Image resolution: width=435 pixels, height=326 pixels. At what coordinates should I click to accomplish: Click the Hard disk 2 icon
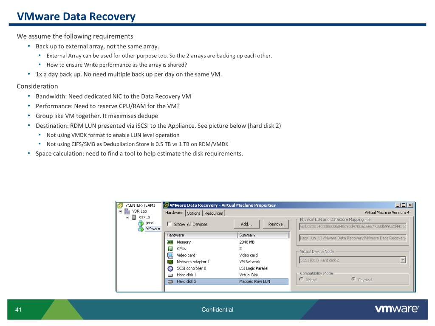[x=170, y=282]
